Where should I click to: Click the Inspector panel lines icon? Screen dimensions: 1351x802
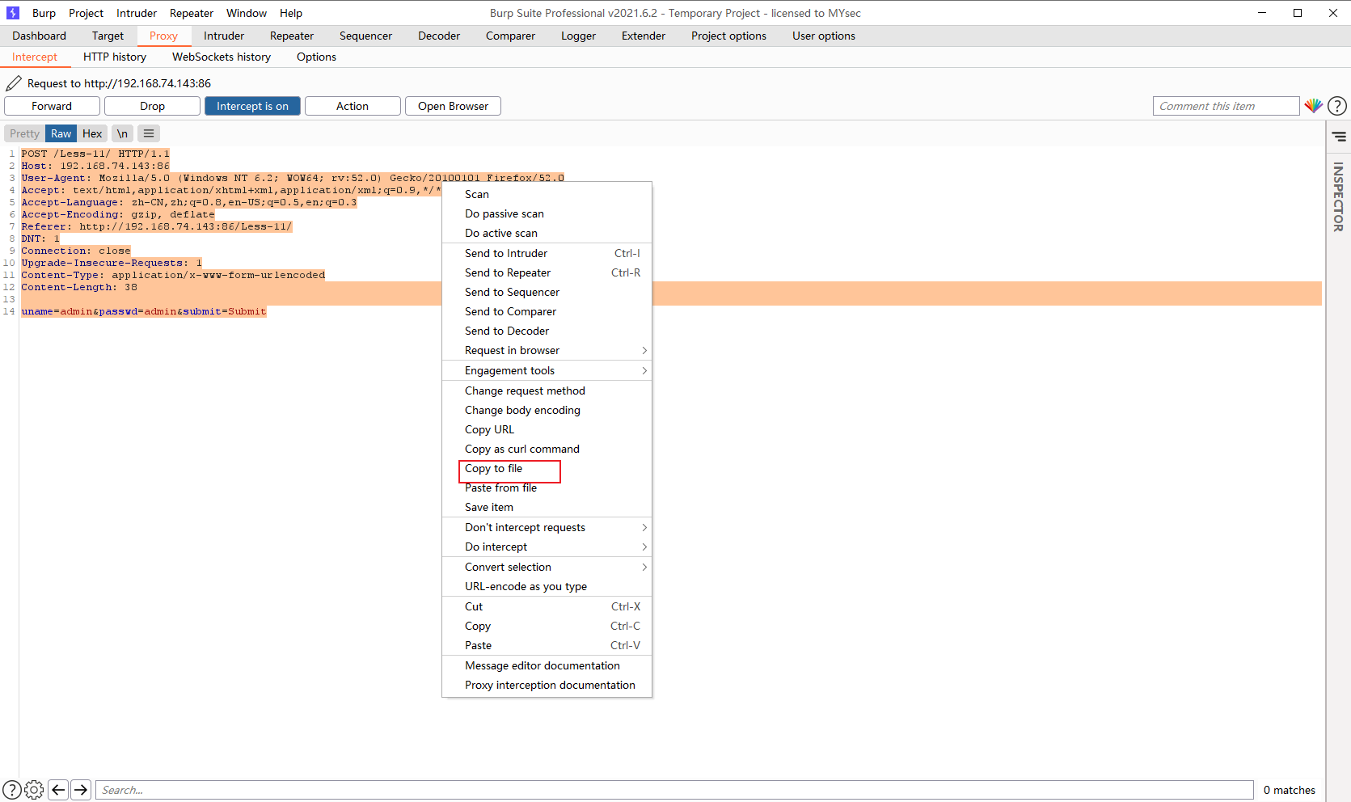click(1339, 137)
